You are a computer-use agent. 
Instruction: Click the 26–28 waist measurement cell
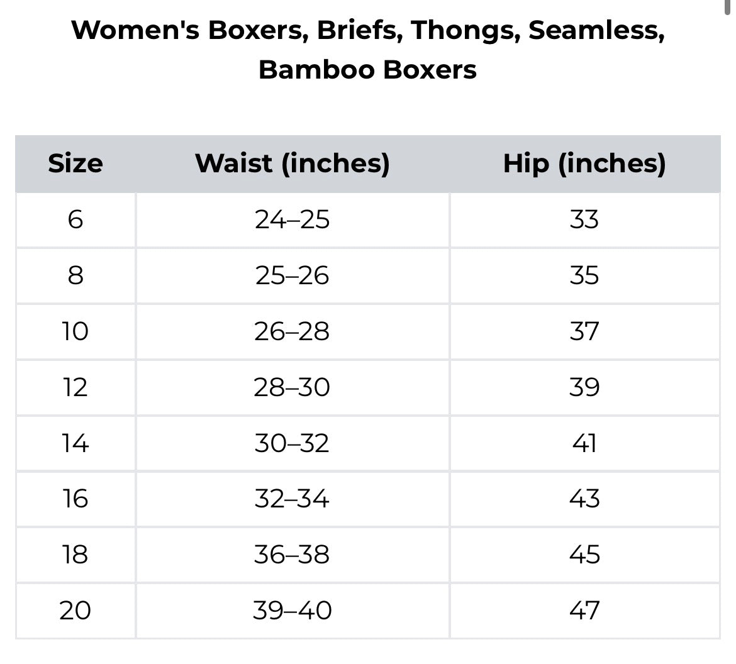tap(293, 331)
